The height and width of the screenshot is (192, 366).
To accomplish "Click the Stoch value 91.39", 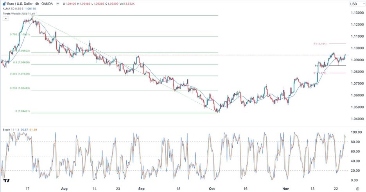I will [x=33, y=130].
